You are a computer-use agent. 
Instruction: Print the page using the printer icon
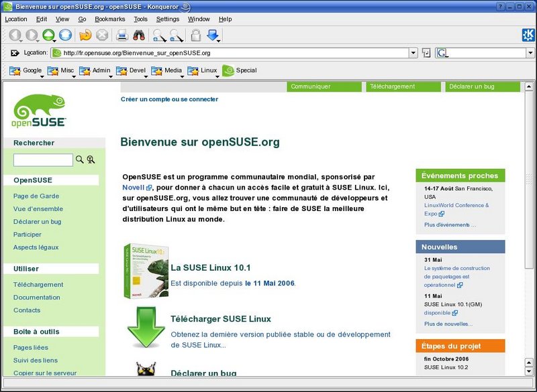pos(122,35)
